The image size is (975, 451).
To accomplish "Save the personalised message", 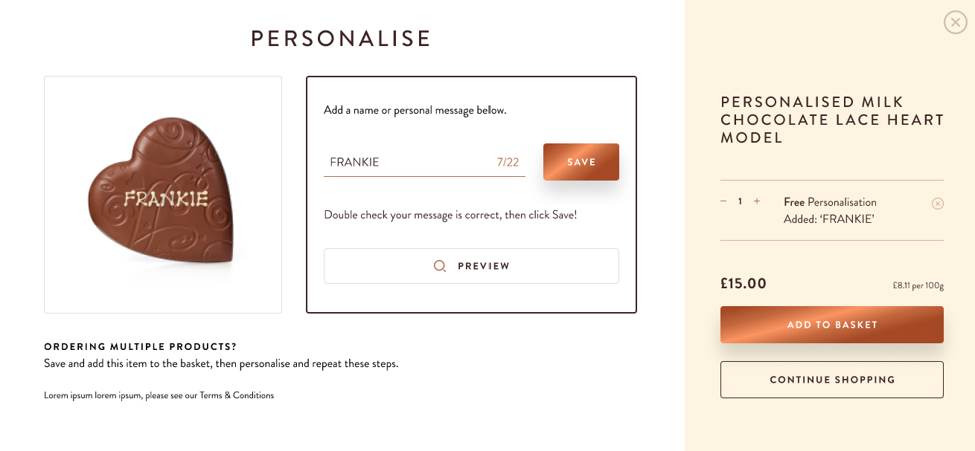I will (x=581, y=162).
